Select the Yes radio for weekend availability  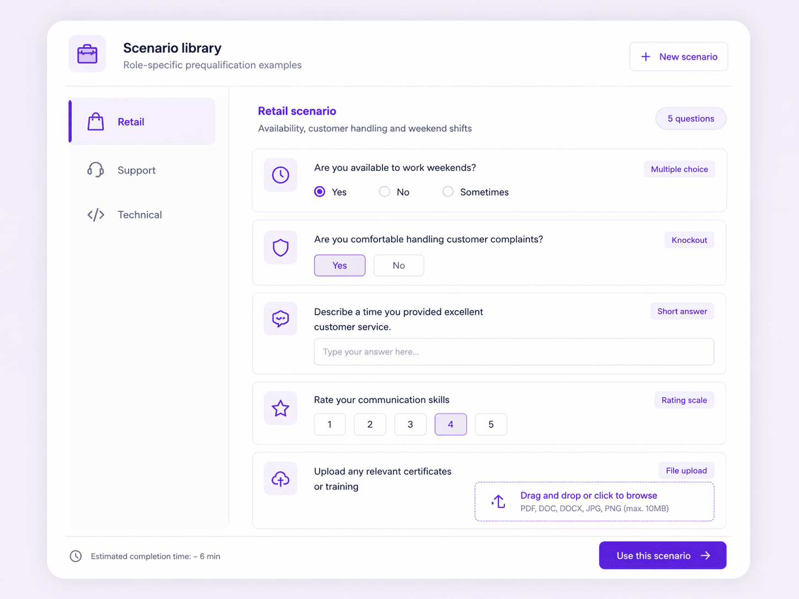[319, 191]
